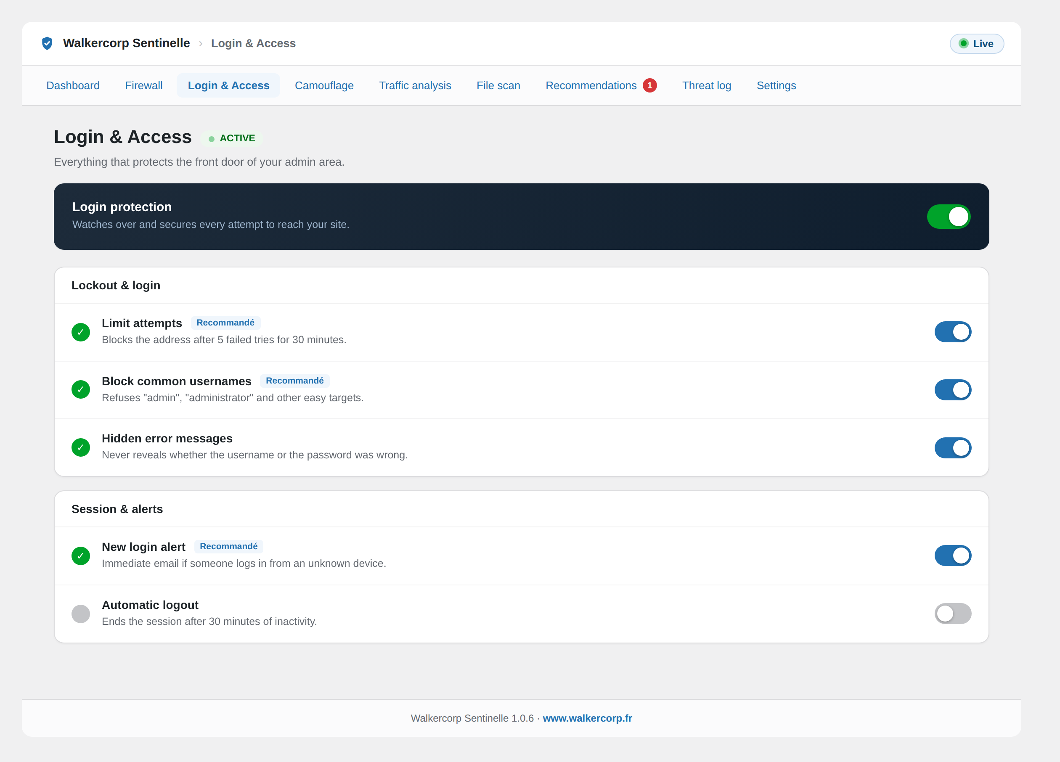Screen dimensions: 1060x762
Task: Open the Traffic analysis tab
Action: click(x=415, y=85)
